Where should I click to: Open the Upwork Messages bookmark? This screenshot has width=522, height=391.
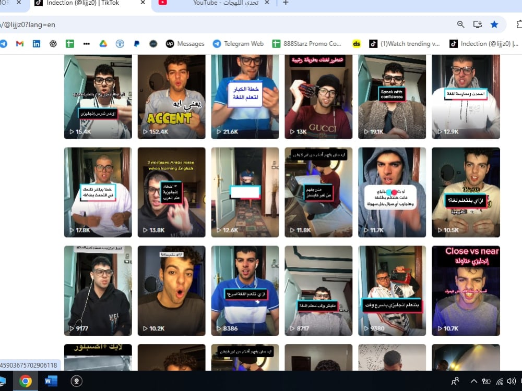pos(185,44)
